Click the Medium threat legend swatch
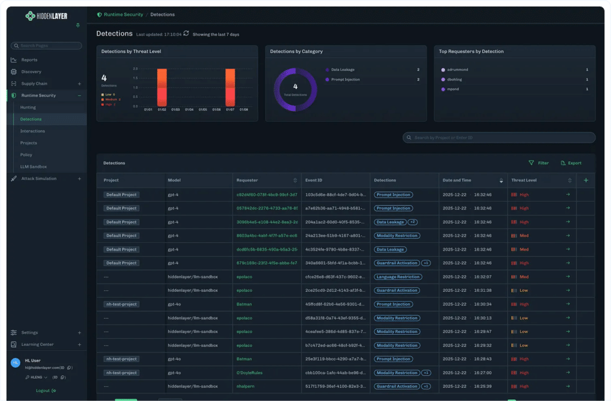The image size is (611, 401). pos(103,100)
